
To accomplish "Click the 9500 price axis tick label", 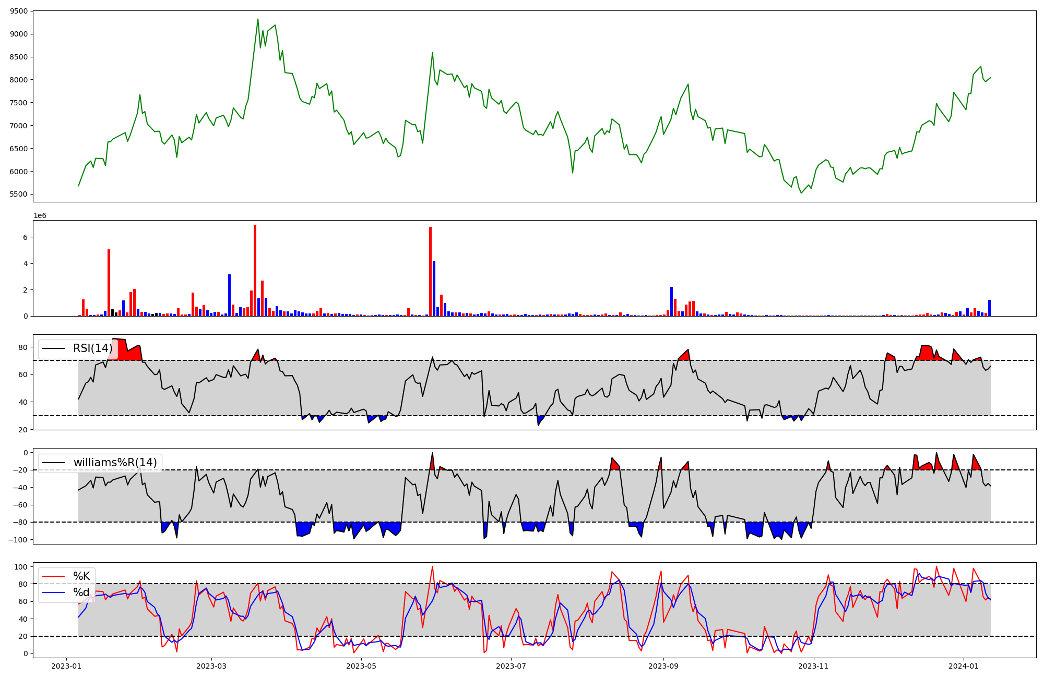I will [x=19, y=11].
